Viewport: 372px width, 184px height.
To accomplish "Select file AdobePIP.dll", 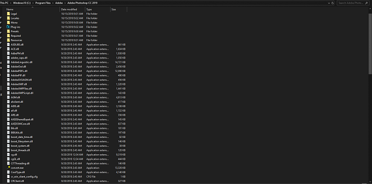I will (x=18, y=75).
